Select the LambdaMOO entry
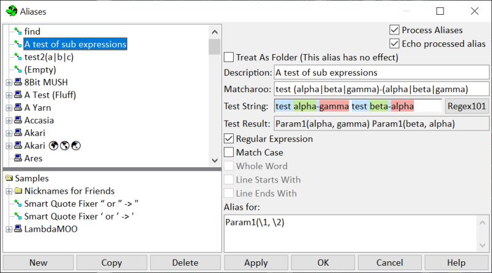 [51, 229]
